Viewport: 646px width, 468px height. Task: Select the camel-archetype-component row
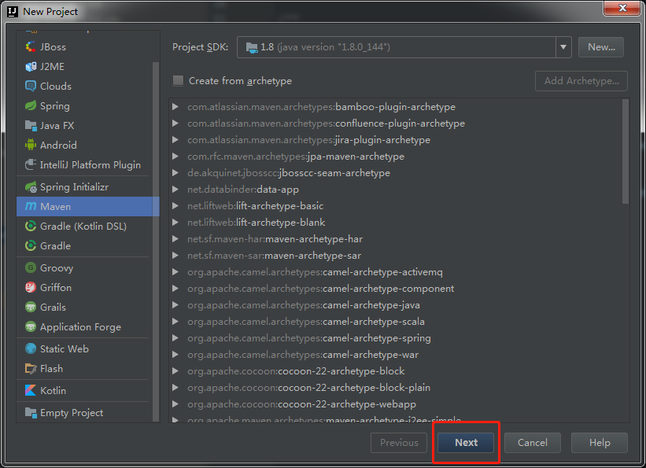[x=396, y=289]
